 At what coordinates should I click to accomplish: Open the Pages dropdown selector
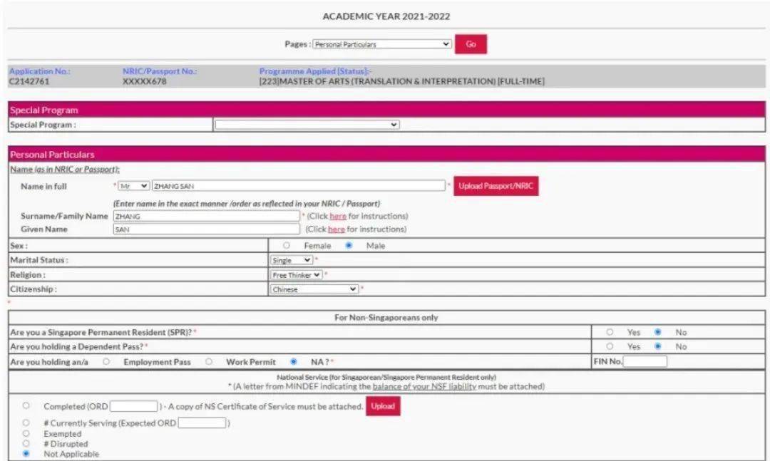[x=382, y=44]
